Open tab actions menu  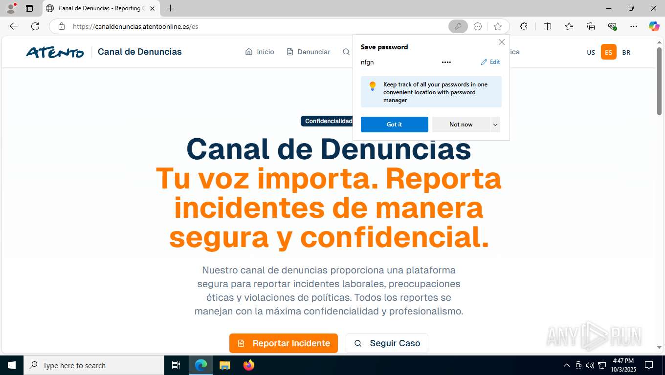[29, 8]
